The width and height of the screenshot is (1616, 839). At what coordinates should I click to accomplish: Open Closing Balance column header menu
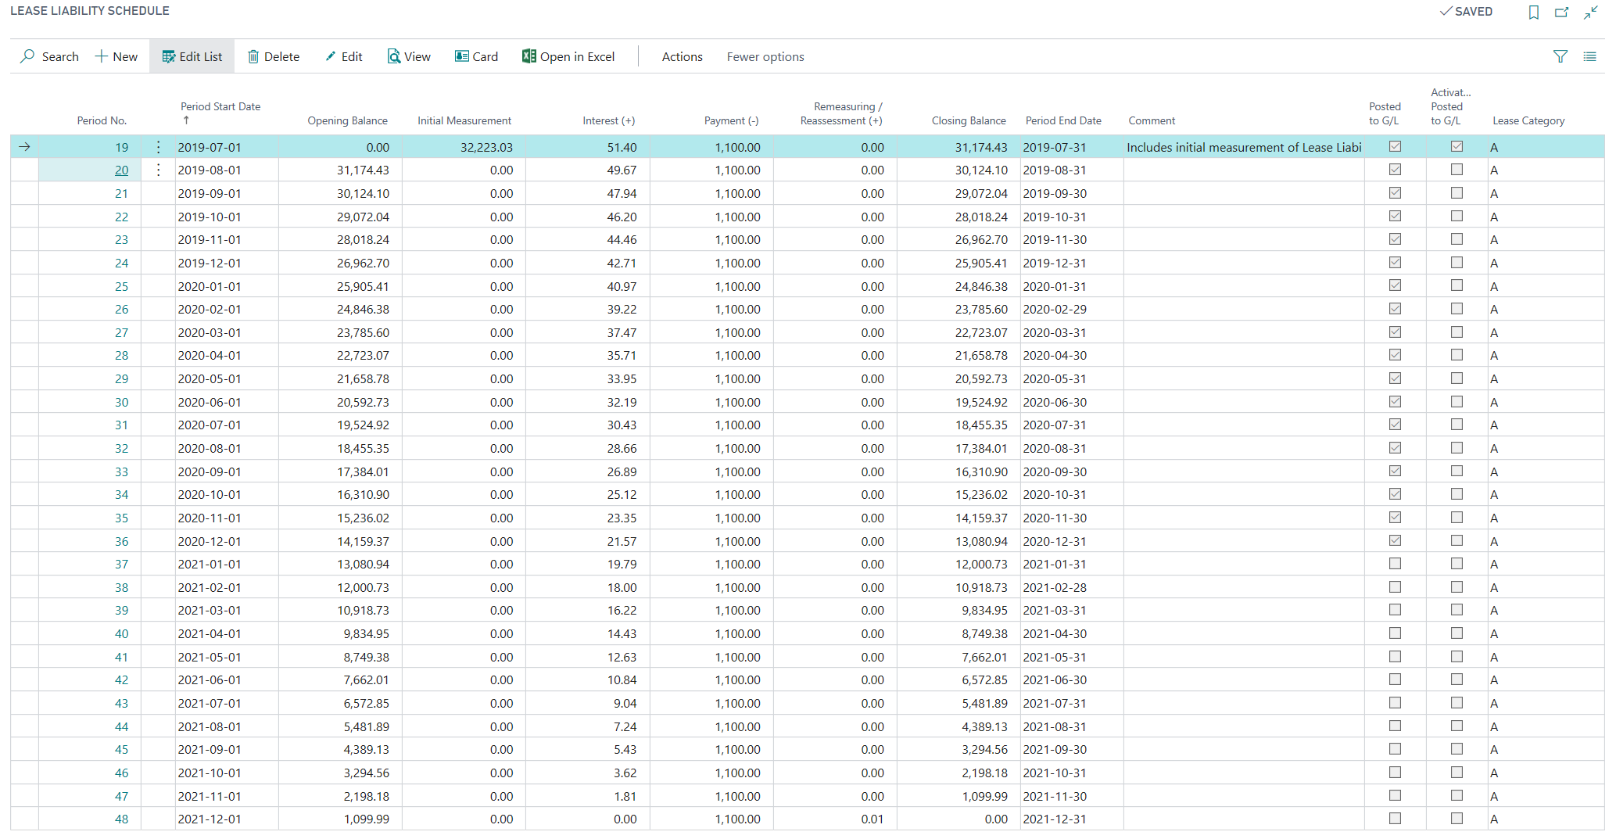click(x=969, y=120)
